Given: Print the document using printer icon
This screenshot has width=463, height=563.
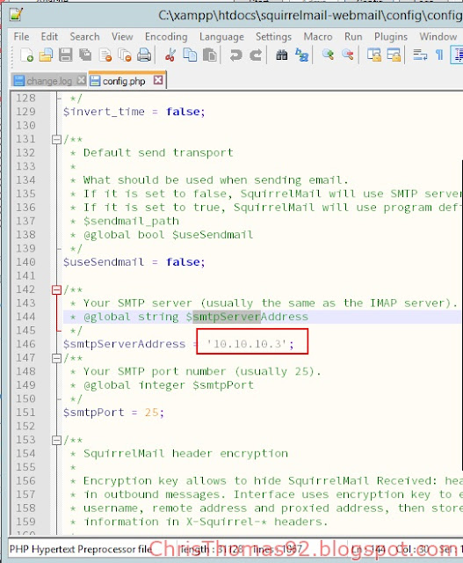Looking at the screenshot, I should (x=144, y=55).
